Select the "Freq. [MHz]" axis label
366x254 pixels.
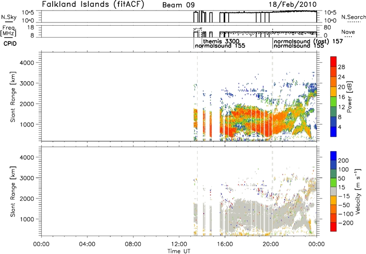9,31
